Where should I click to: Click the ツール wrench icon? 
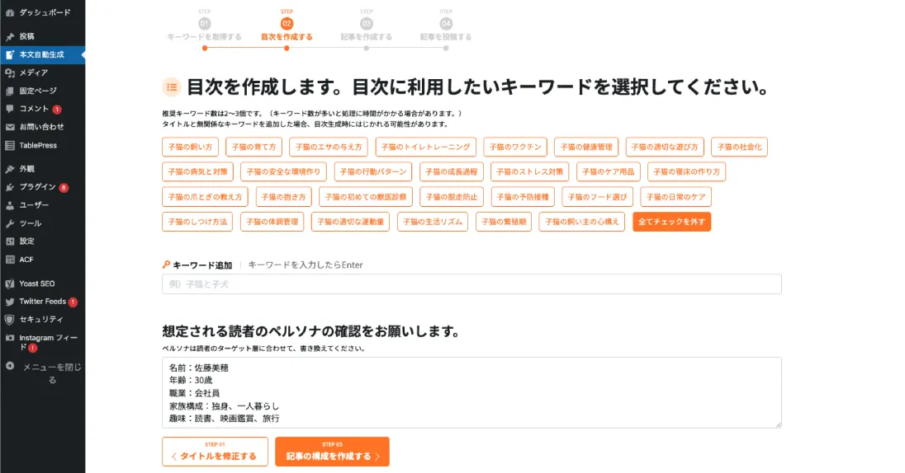[10, 223]
